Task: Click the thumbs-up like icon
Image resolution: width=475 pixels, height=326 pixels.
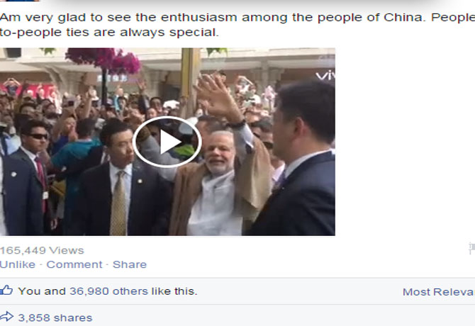Action: tap(6, 290)
